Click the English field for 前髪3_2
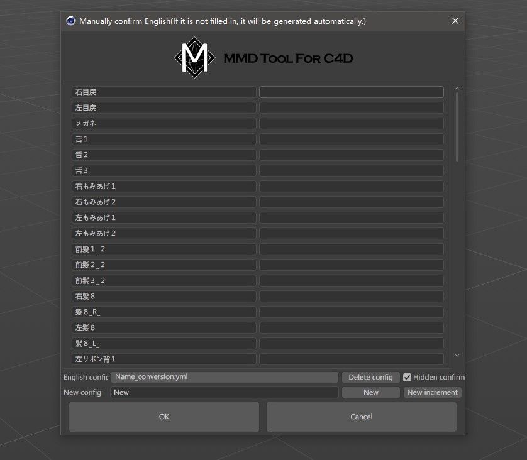The image size is (527, 460). click(x=351, y=280)
